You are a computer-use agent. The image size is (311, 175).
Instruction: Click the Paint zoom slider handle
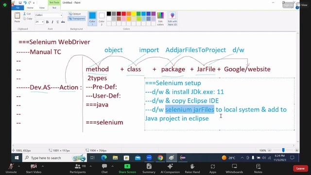(283, 150)
